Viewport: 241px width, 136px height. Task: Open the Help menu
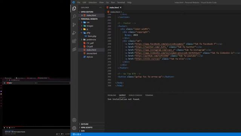click(129, 3)
